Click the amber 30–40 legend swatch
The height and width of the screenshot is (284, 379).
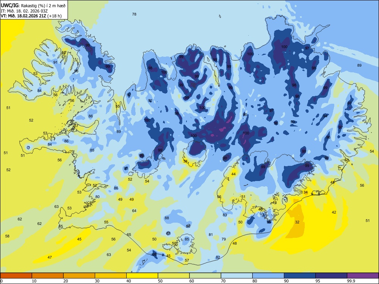[x=111, y=276]
